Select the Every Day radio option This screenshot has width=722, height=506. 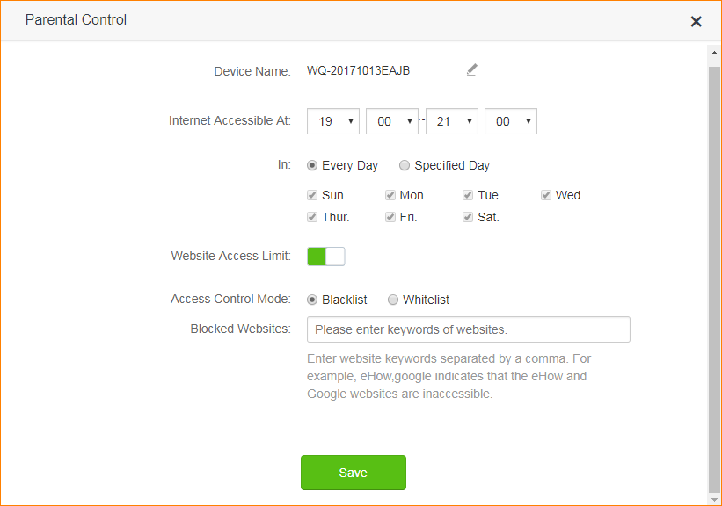312,165
